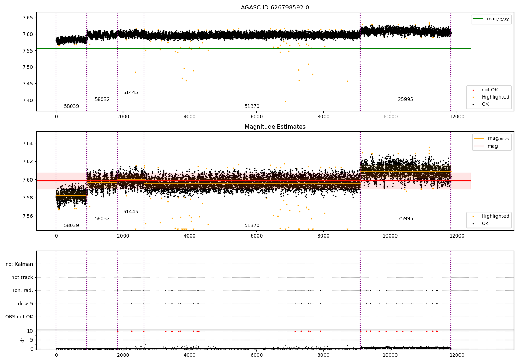This screenshot has height=363, width=519.
Task: Click the 7.58 y-axis tick in middle plot
Action: pos(28,198)
